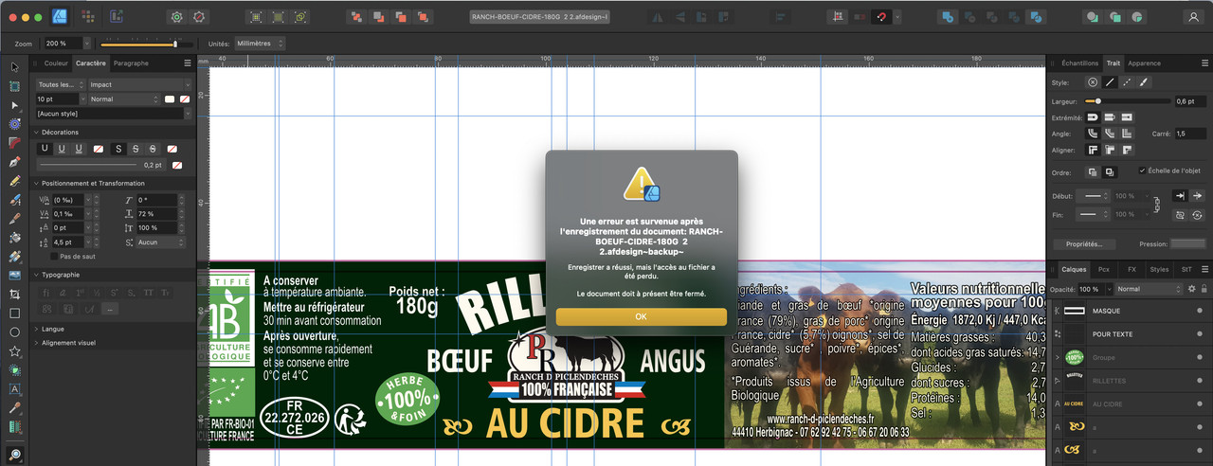Screen dimensions: 1213x466
Task: Select the Rectangle shape tool
Action: click(x=14, y=314)
